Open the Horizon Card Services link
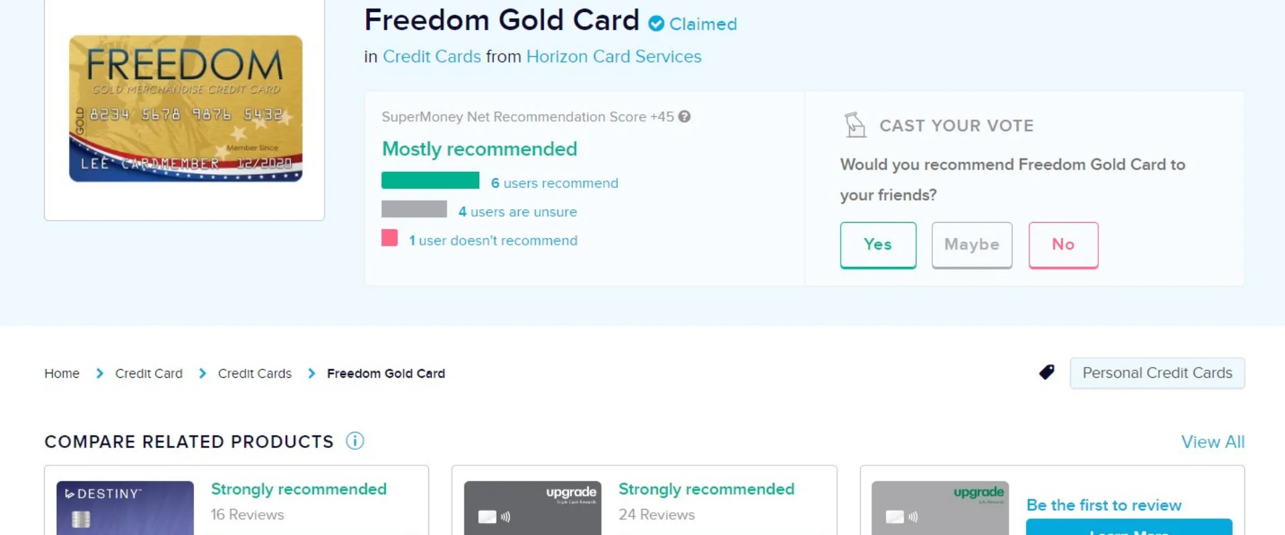1285x535 pixels. click(x=613, y=56)
